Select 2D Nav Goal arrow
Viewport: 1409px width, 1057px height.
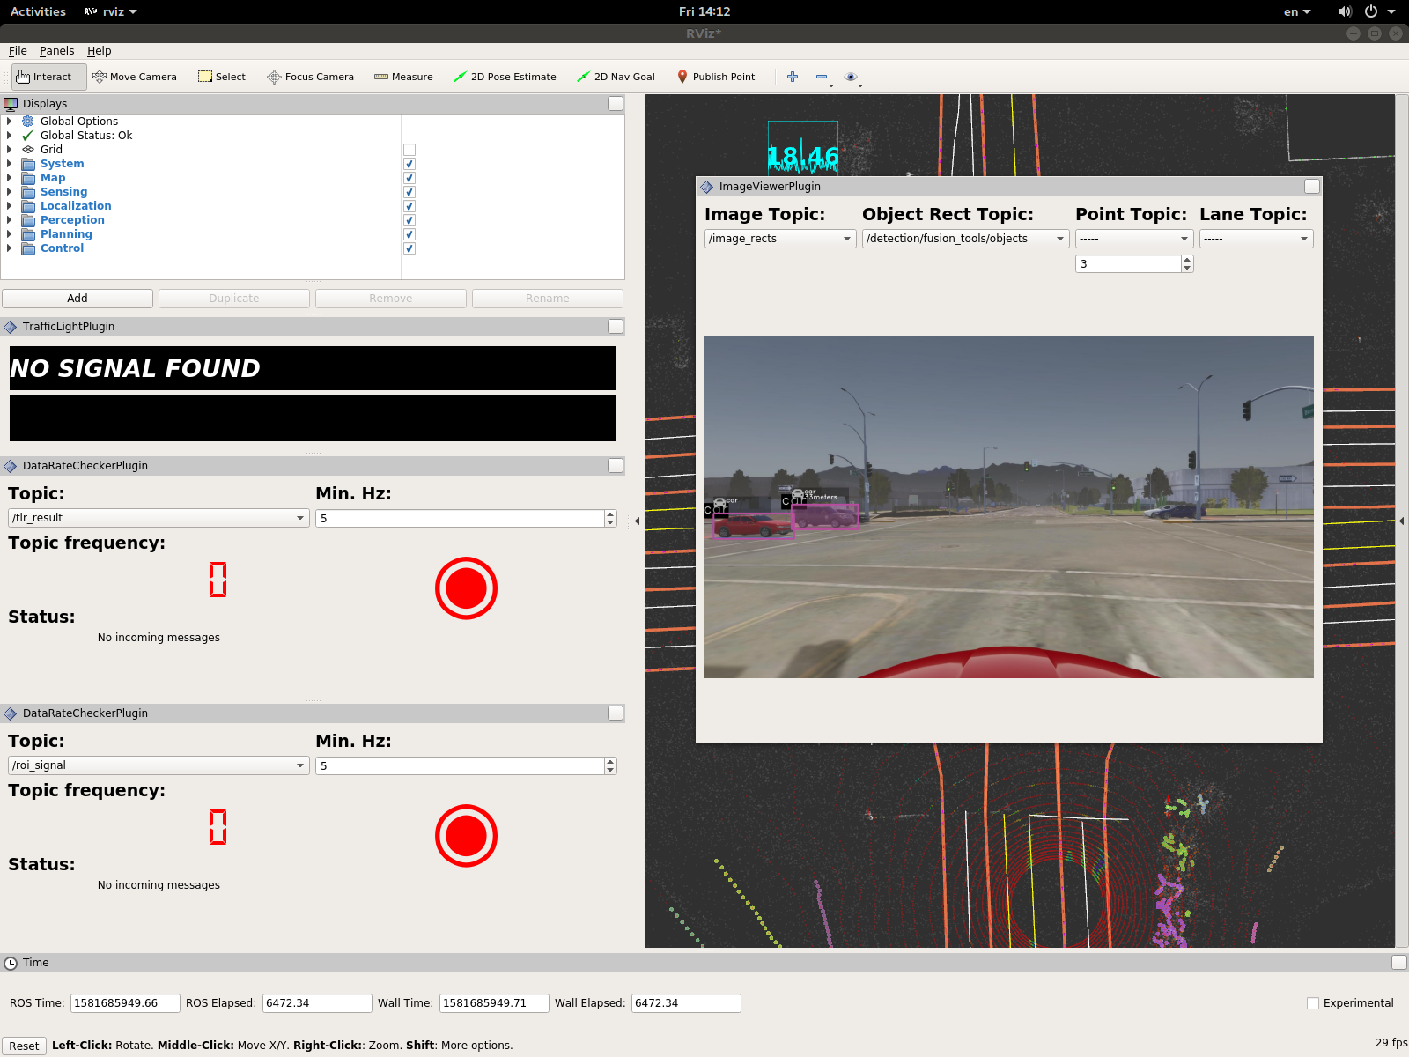(616, 77)
